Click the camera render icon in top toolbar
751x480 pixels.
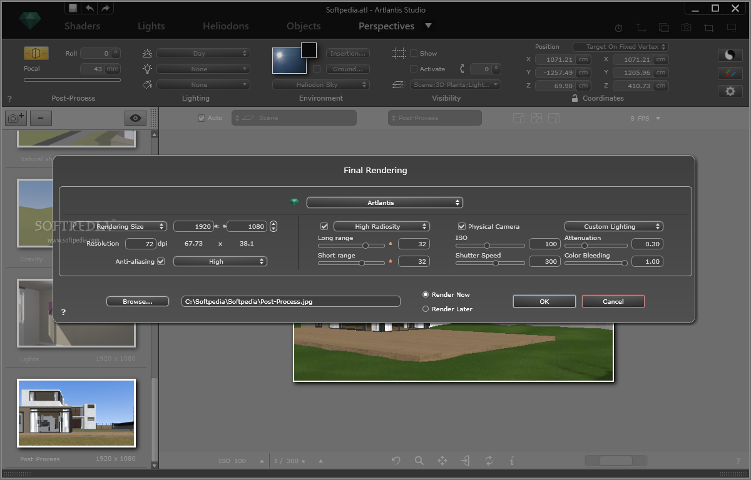pos(687,28)
